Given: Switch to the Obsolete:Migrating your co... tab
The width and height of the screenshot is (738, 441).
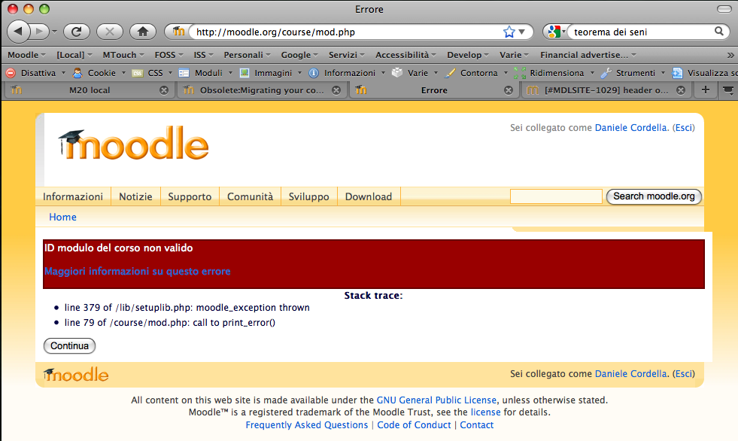Looking at the screenshot, I should (262, 90).
